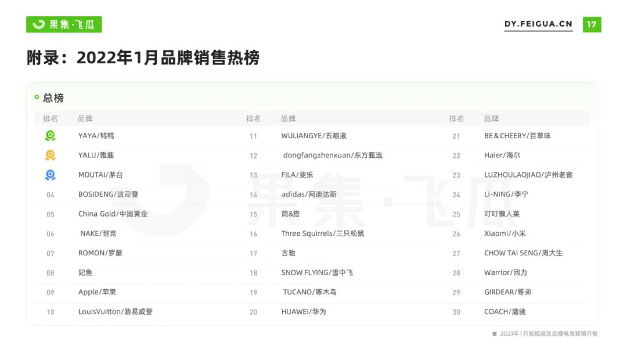Image resolution: width=627 pixels, height=353 pixels.
Task: Select the LI-NING/李宁 brand entry
Action: [x=506, y=194]
